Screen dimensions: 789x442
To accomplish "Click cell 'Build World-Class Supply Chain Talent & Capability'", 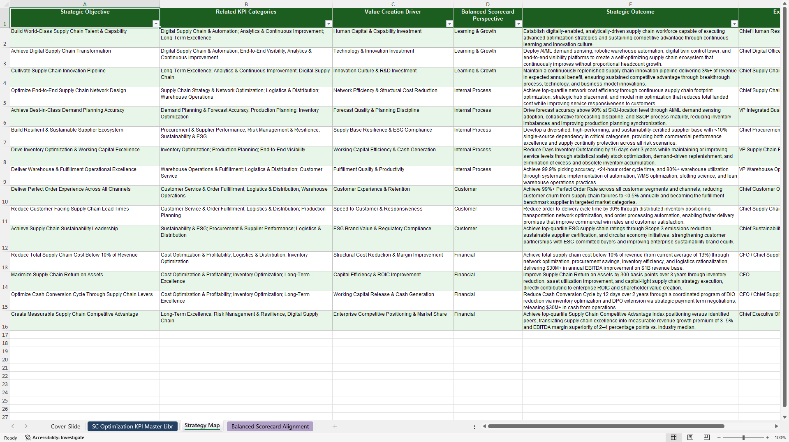I will (85, 38).
